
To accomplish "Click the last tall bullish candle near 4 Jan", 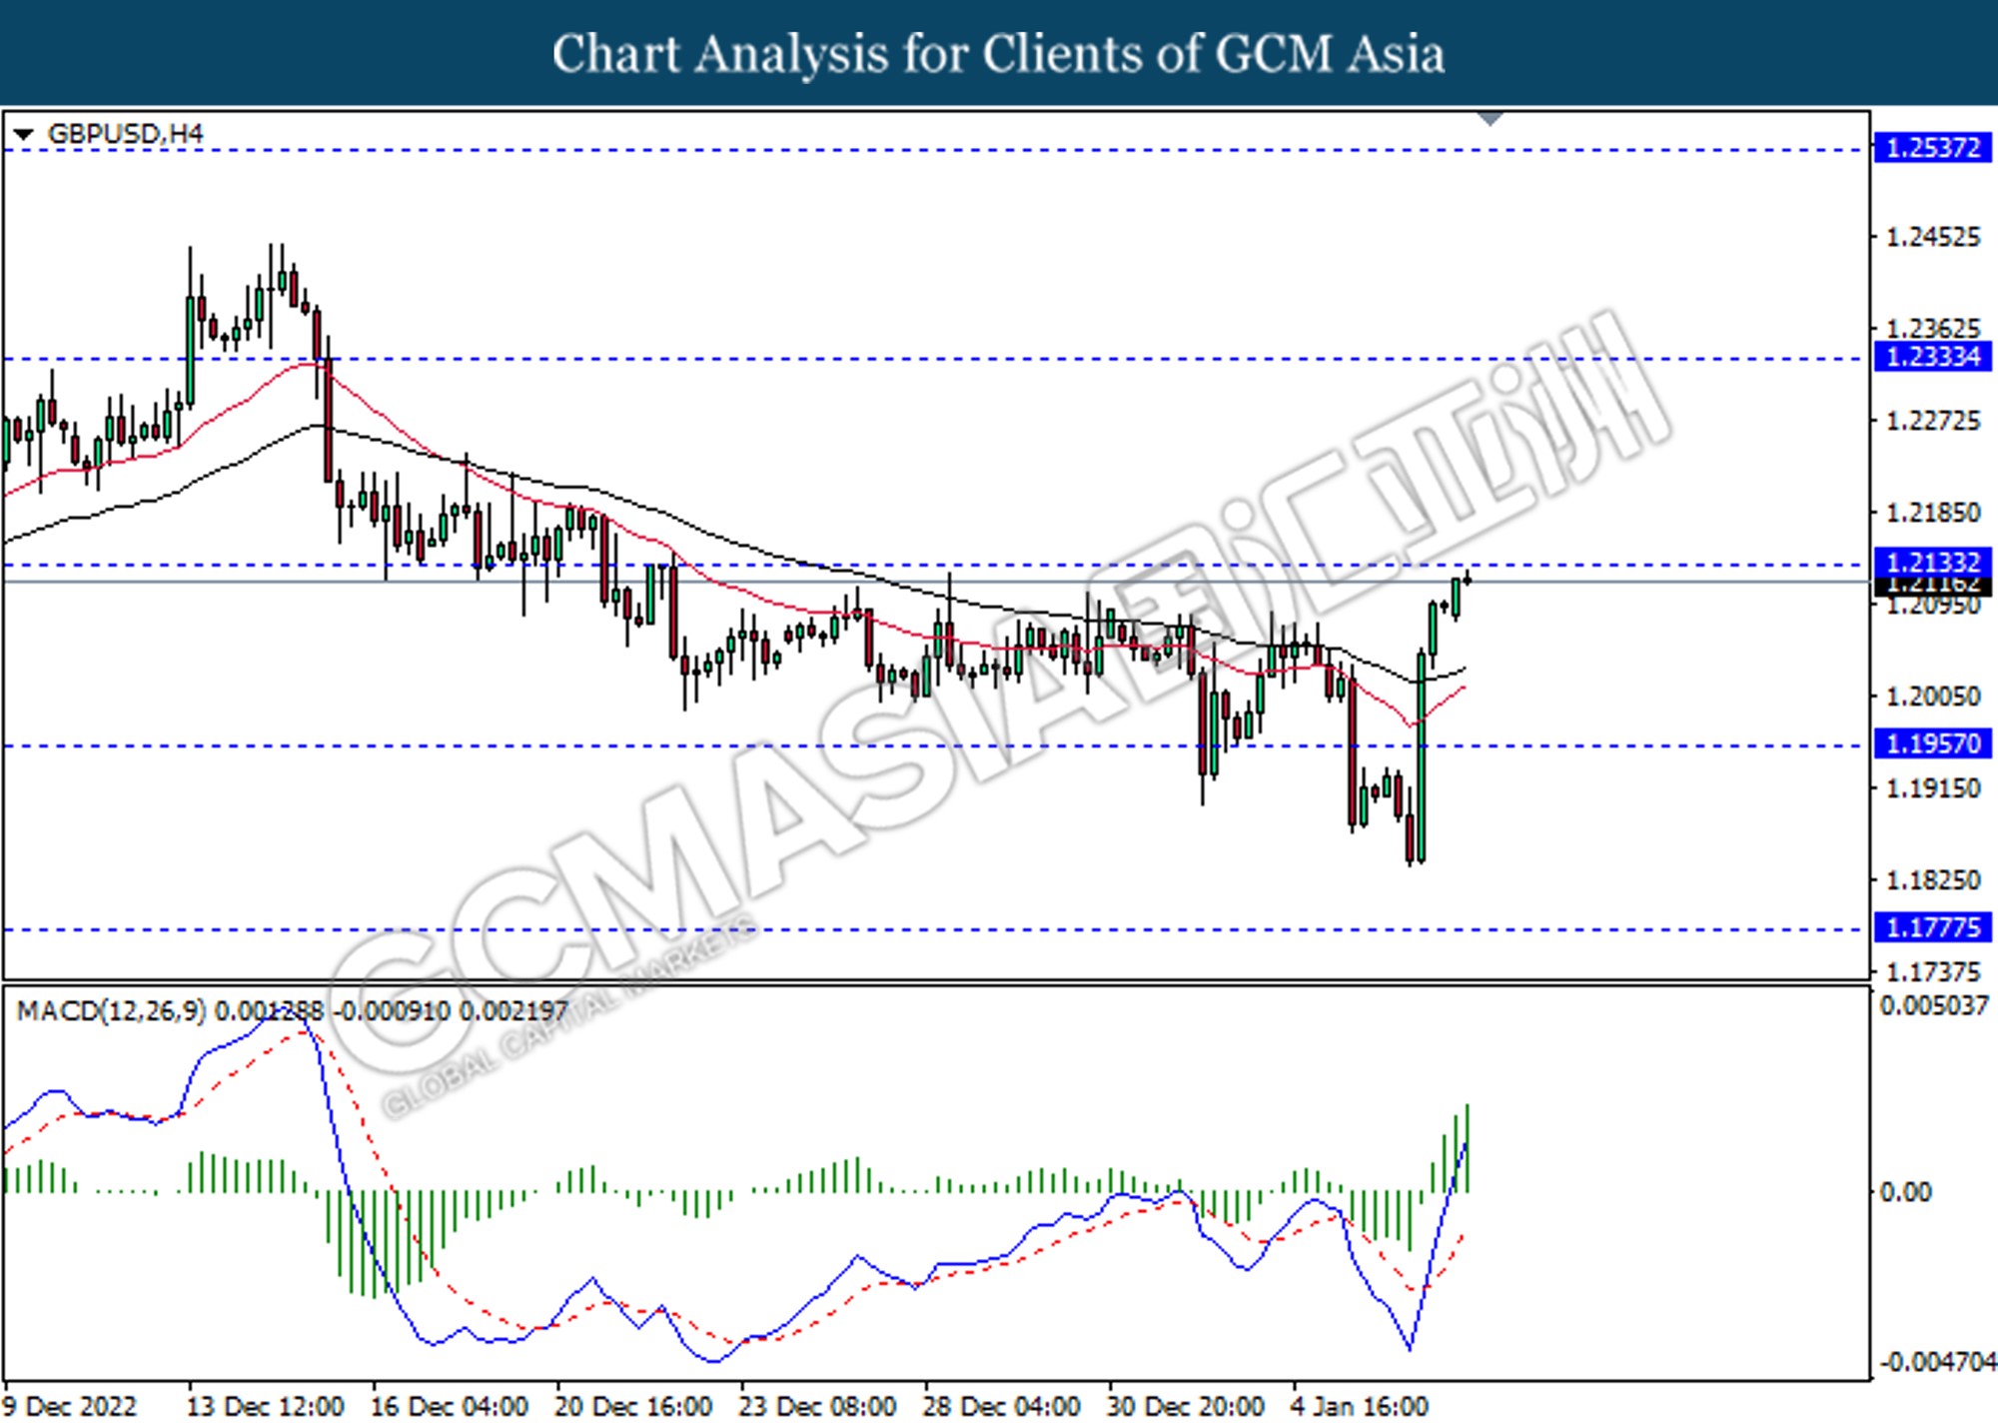I will coord(1421,755).
